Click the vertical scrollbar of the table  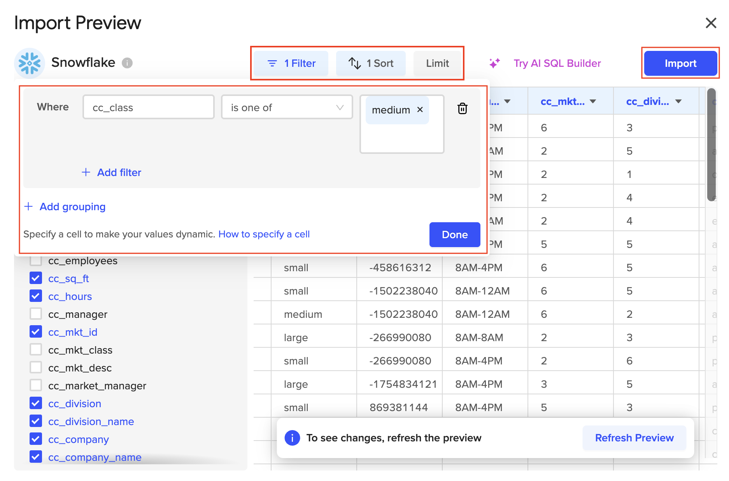point(711,144)
